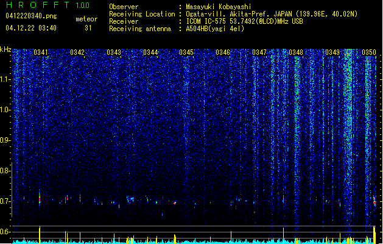Image resolution: width=383 pixels, height=244 pixels.
Task: Click the Ogata-vill. Akita-Pref. JAPAN location
Action: coord(272,14)
